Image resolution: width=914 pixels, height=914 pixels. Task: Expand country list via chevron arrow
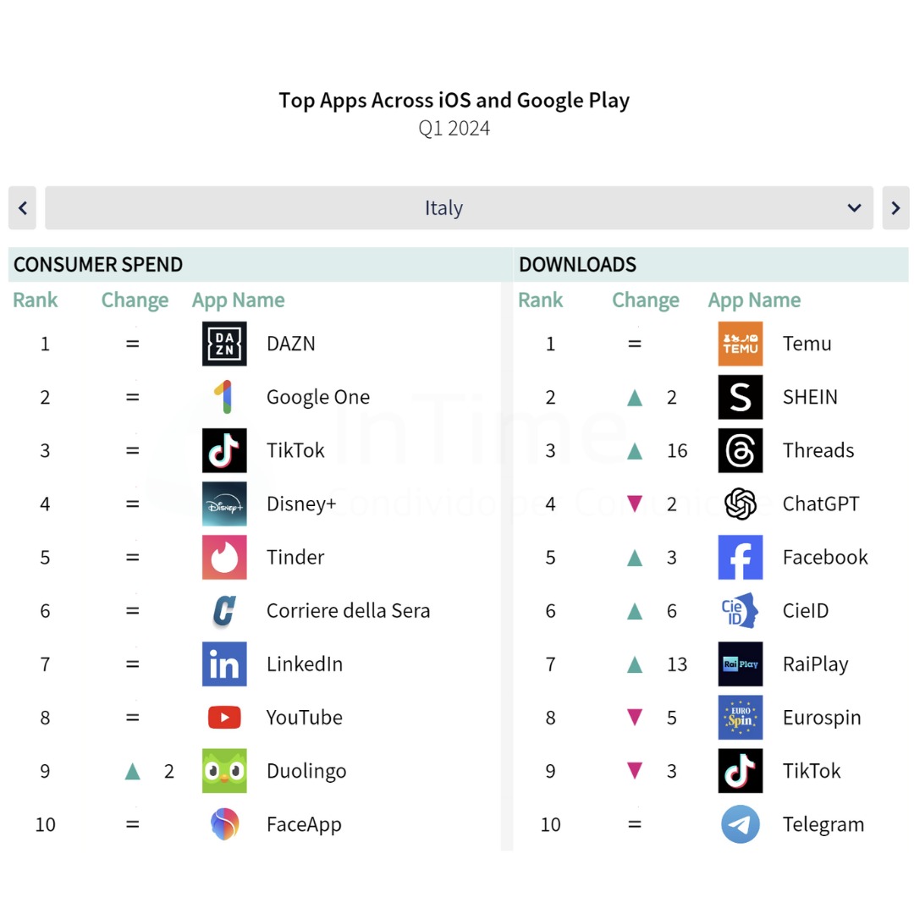854,207
